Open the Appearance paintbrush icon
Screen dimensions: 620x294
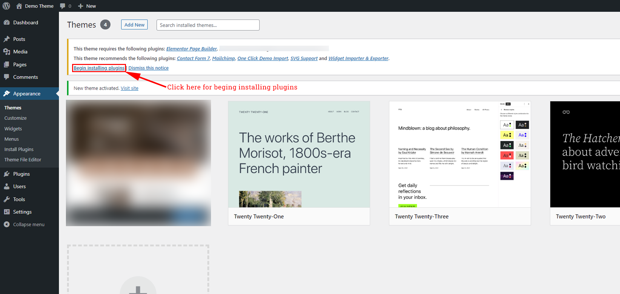click(7, 93)
